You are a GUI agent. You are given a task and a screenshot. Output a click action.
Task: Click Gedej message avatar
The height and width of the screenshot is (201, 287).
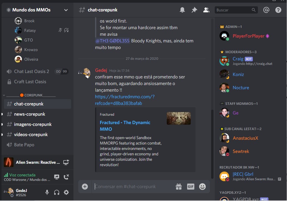tap(85, 73)
